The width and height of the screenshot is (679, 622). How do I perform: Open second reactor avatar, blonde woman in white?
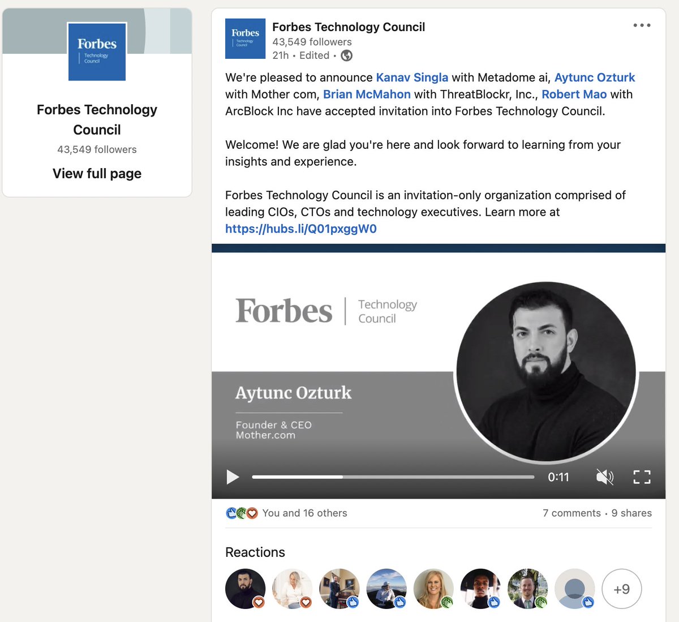292,589
